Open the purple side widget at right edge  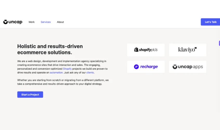click(219, 43)
